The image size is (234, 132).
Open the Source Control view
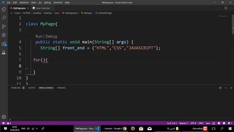[4, 26]
